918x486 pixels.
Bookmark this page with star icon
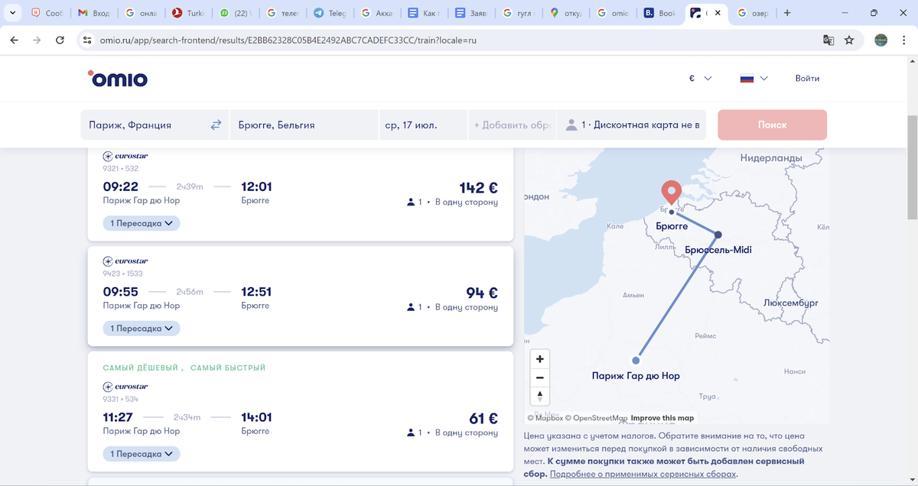pyautogui.click(x=849, y=40)
